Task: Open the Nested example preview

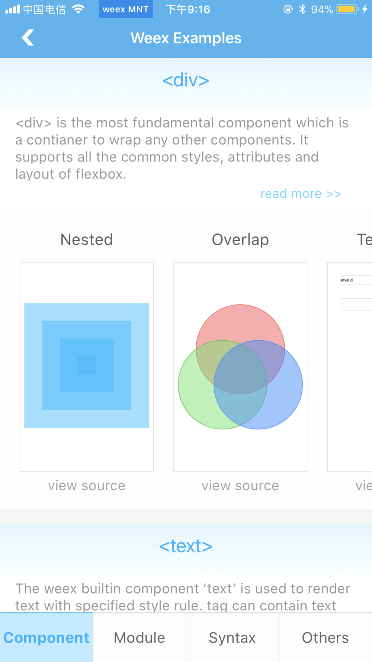Action: pyautogui.click(x=87, y=367)
